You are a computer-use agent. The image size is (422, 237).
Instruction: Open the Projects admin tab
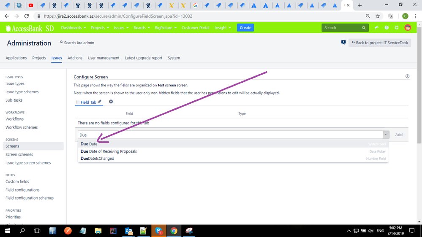click(x=39, y=58)
